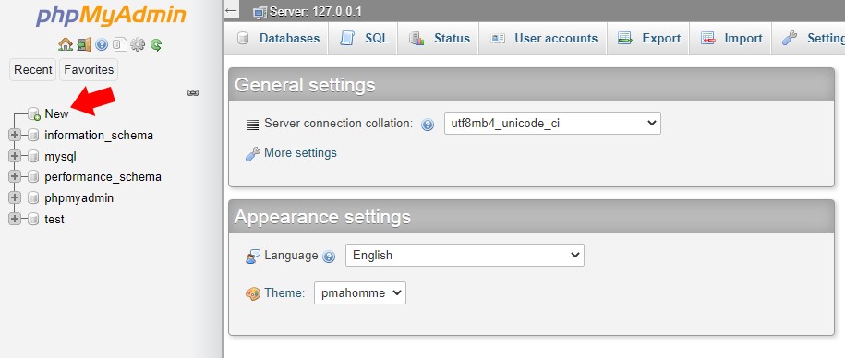
Task: Collapse navigation panel with left arrow icon
Action: (231, 10)
